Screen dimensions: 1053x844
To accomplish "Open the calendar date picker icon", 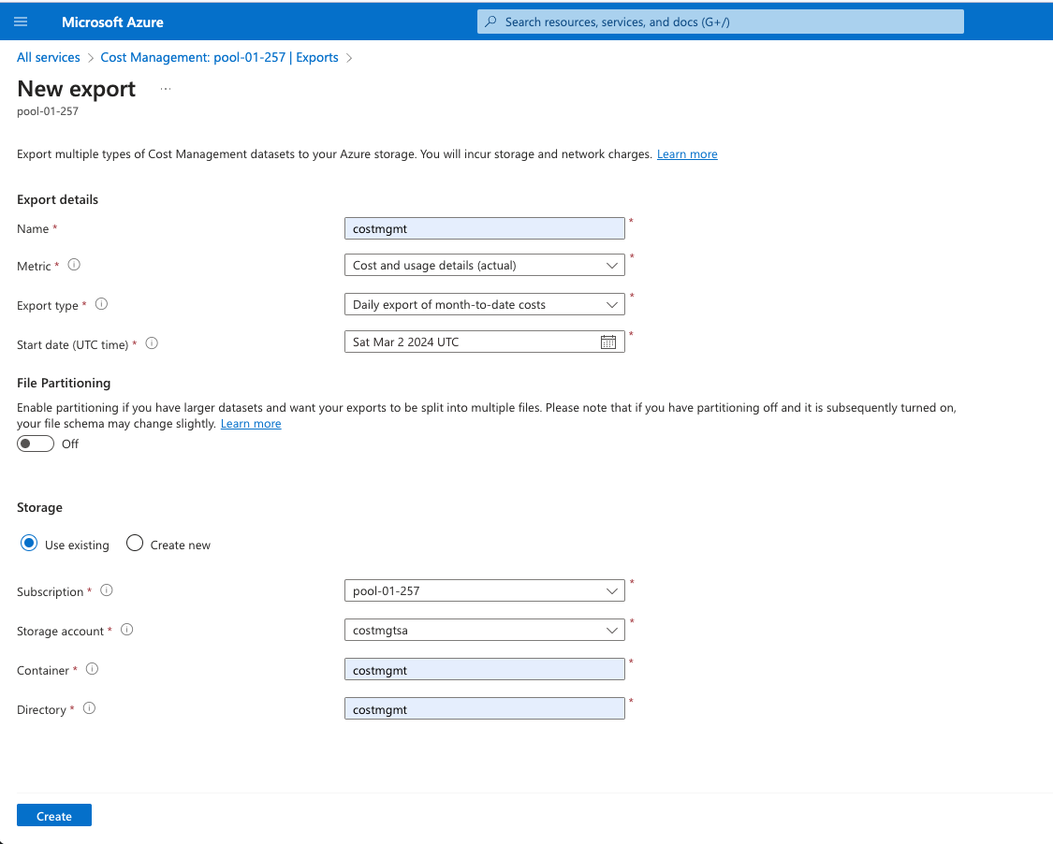I will pyautogui.click(x=608, y=342).
